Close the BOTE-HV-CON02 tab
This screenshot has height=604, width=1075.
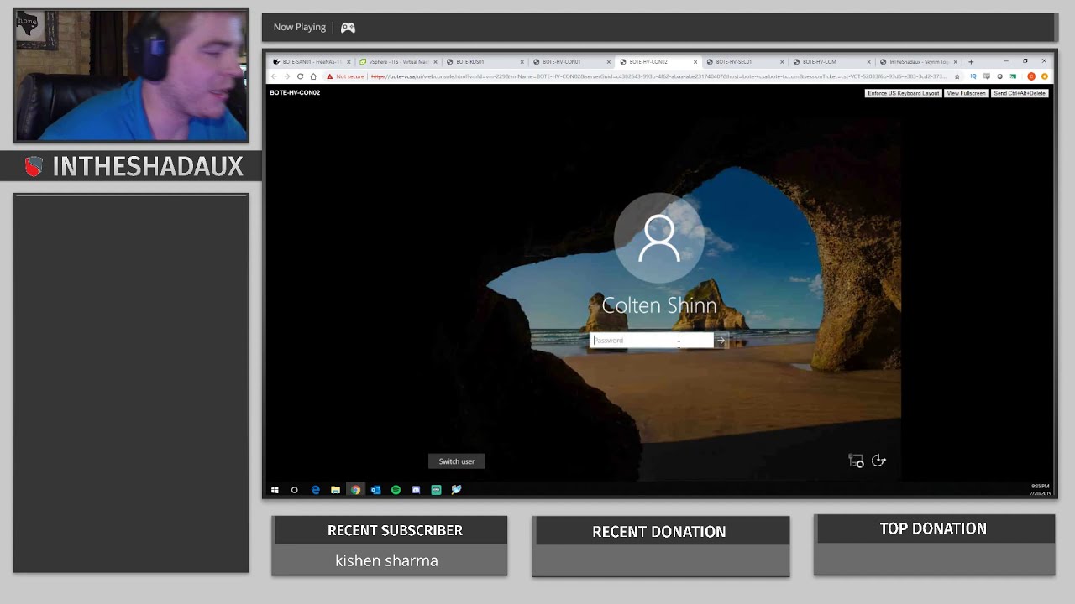pyautogui.click(x=695, y=61)
